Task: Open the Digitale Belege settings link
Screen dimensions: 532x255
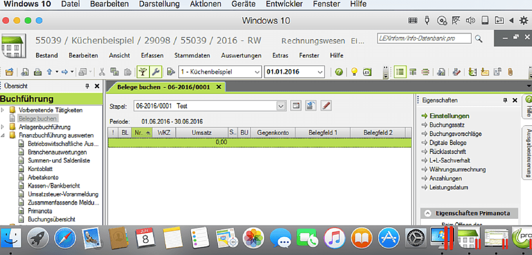Action: [x=448, y=143]
